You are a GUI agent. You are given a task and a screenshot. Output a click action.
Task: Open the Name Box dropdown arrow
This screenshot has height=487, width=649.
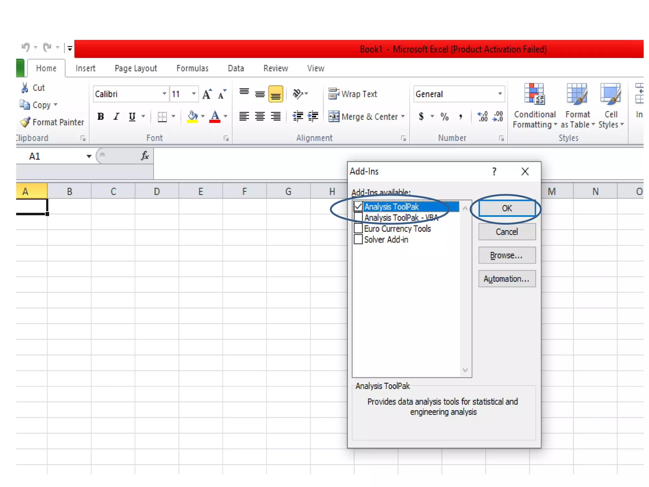[x=89, y=156]
